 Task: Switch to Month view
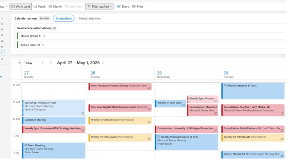click(55, 6)
